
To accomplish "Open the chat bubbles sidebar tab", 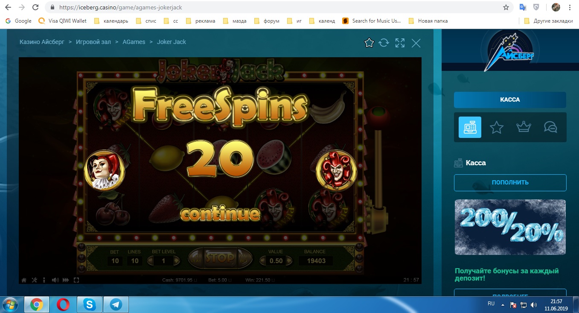I will pos(550,127).
